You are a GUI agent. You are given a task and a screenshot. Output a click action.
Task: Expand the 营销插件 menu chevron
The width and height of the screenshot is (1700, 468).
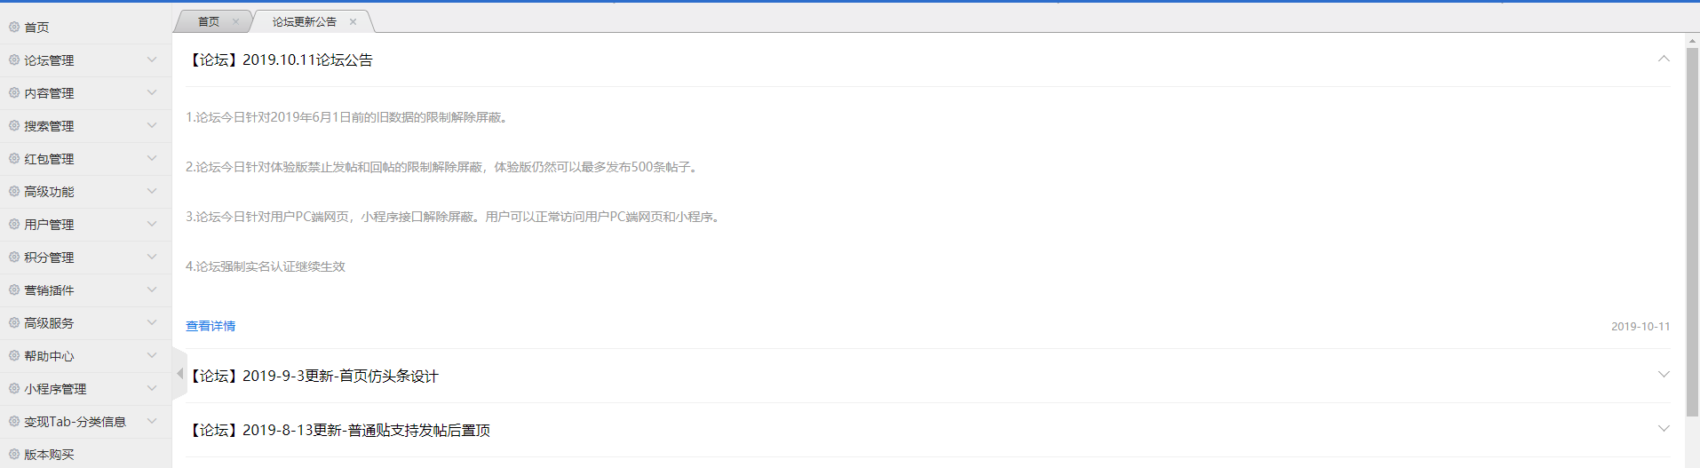152,290
